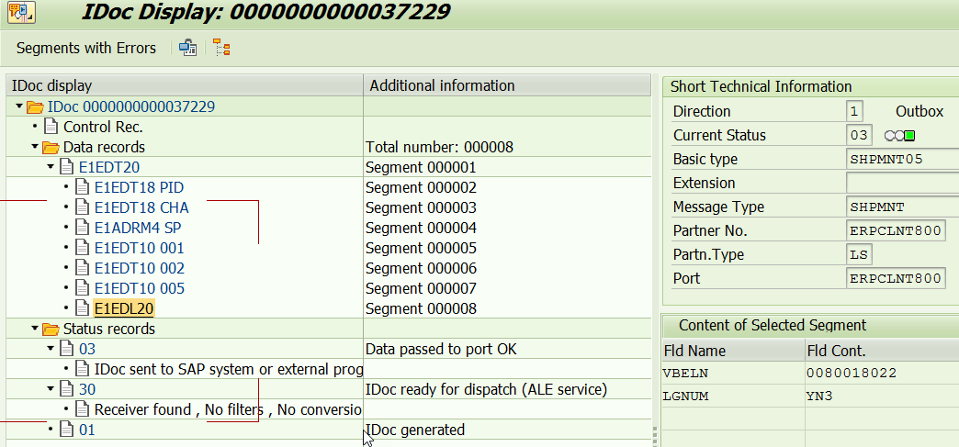The height and width of the screenshot is (447, 959).
Task: Click the IDoc display icon in title bar
Action: pyautogui.click(x=21, y=11)
